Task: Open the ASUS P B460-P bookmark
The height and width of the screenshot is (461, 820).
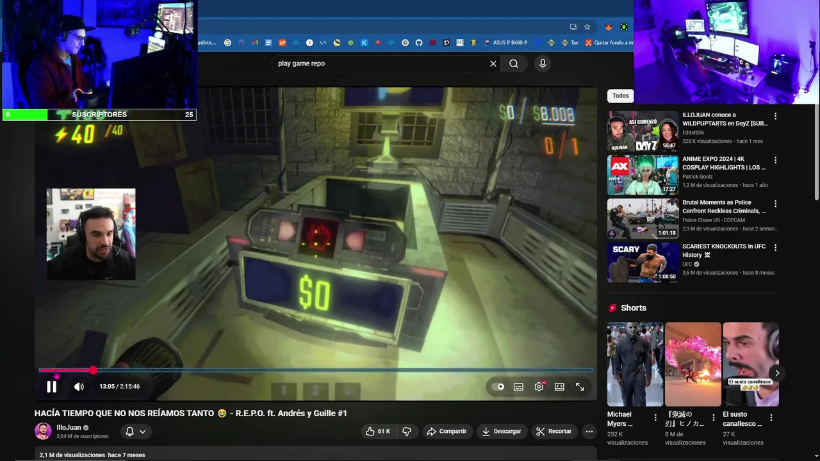Action: pos(505,43)
